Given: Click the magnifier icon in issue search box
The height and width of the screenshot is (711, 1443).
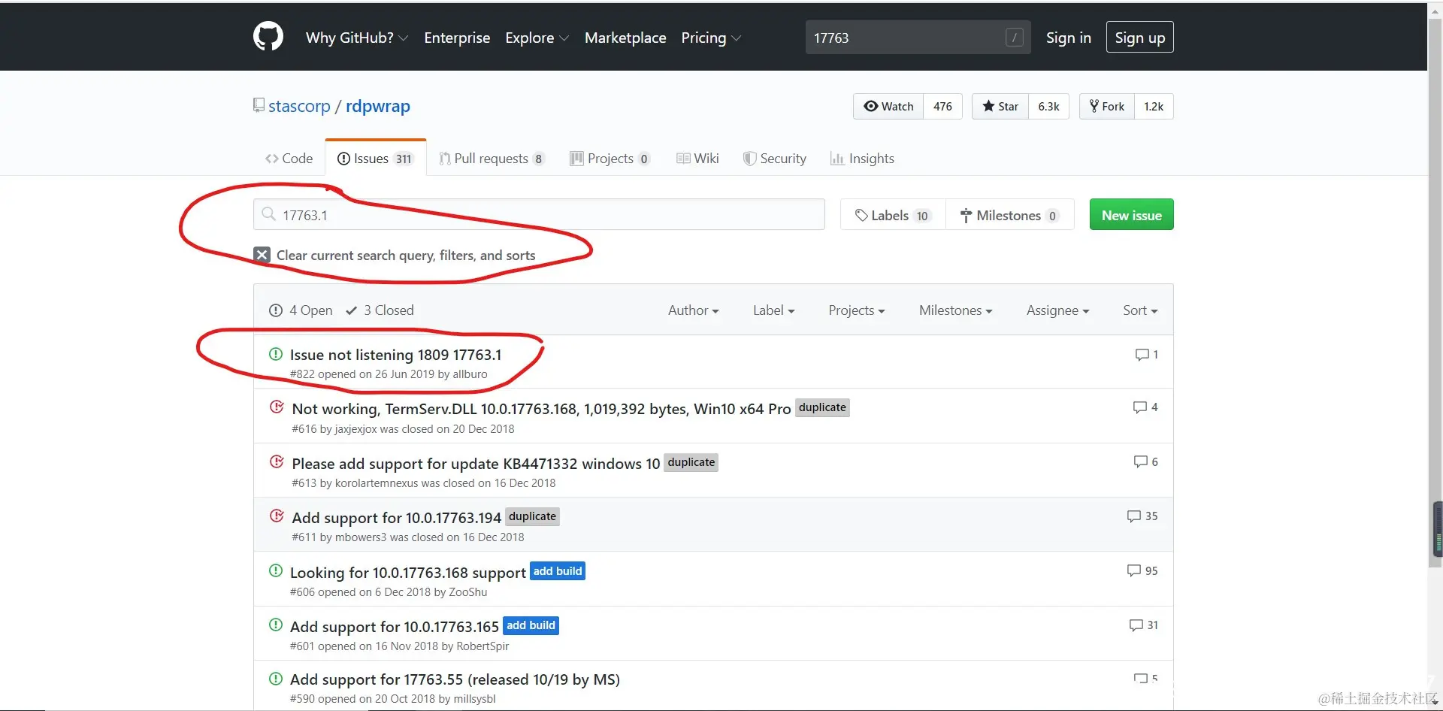Looking at the screenshot, I should [x=268, y=215].
